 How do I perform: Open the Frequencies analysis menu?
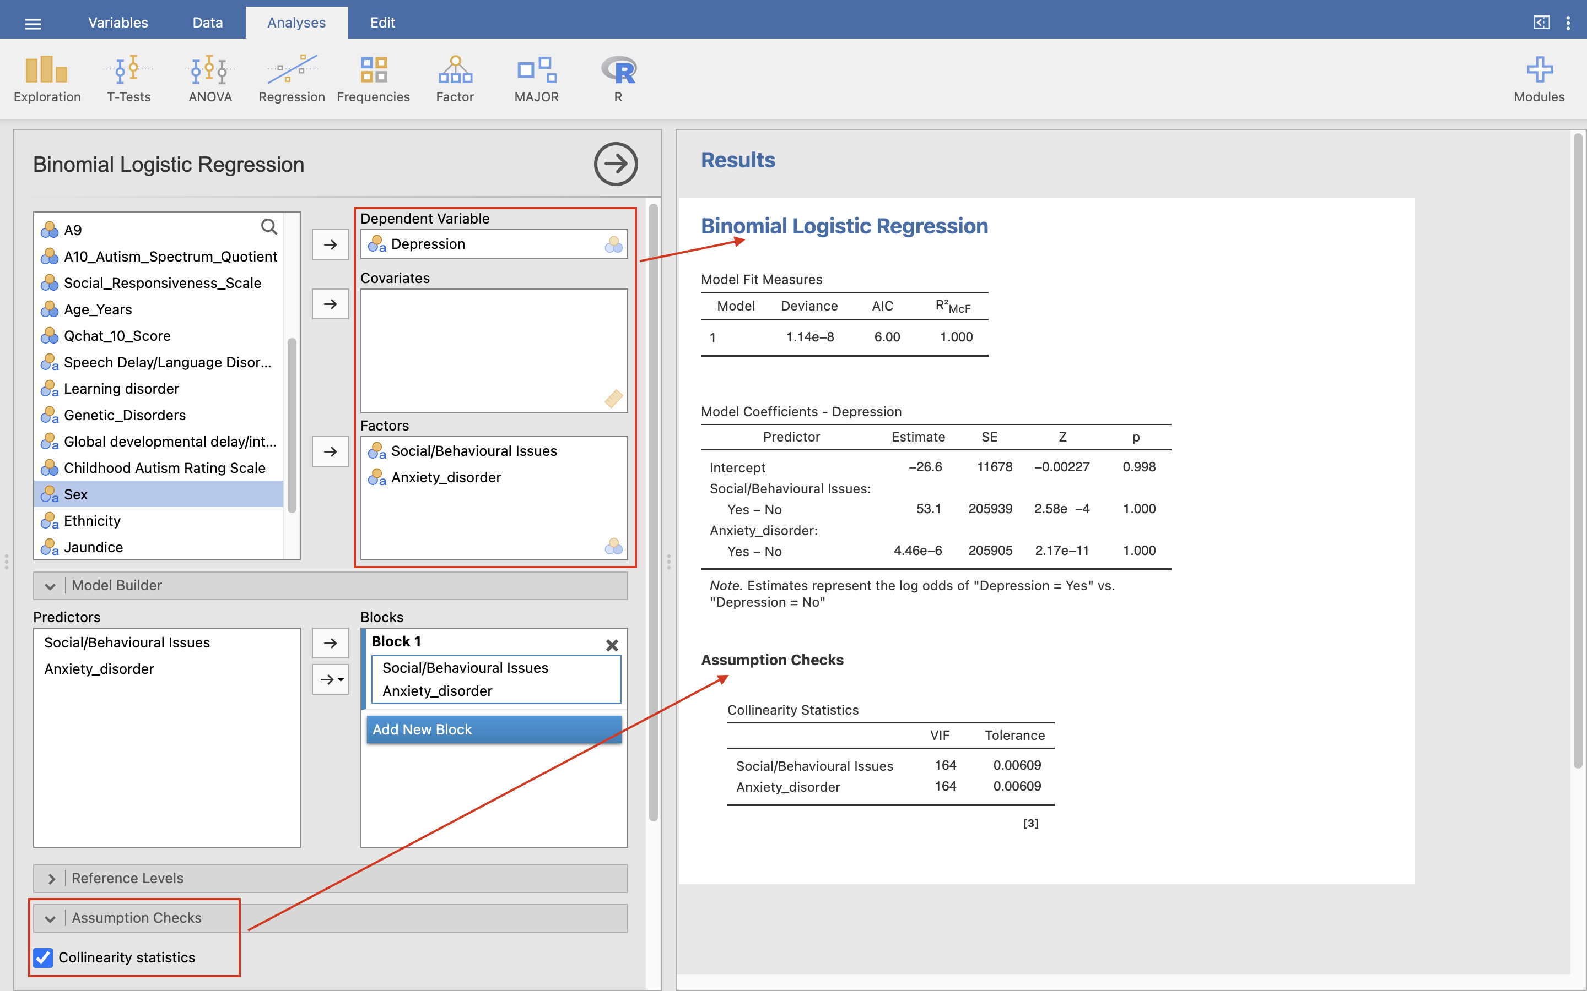tap(373, 79)
